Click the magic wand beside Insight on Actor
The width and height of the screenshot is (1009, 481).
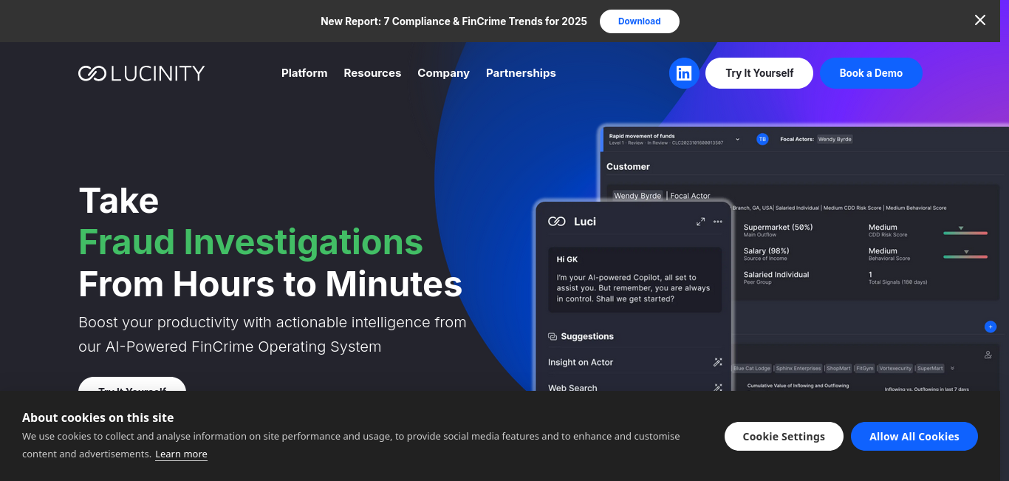coord(717,362)
